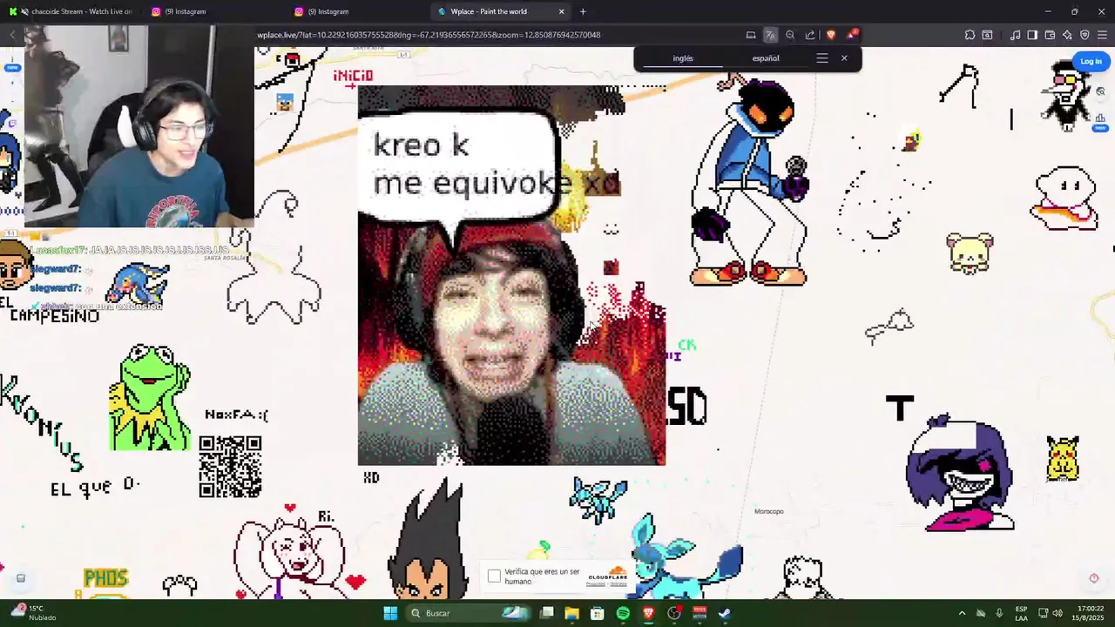
Task: Click the Log in button
Action: [x=1091, y=61]
